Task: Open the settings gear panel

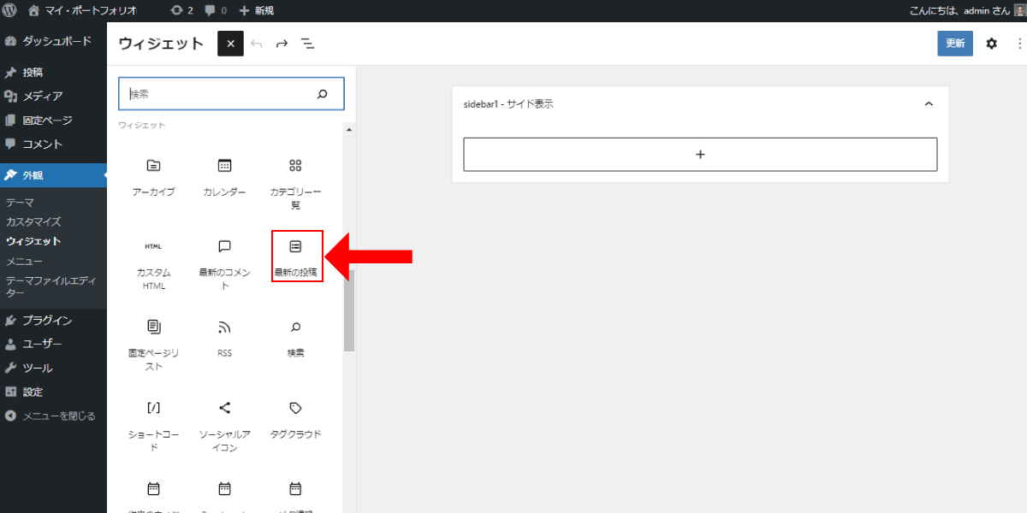Action: click(x=991, y=44)
